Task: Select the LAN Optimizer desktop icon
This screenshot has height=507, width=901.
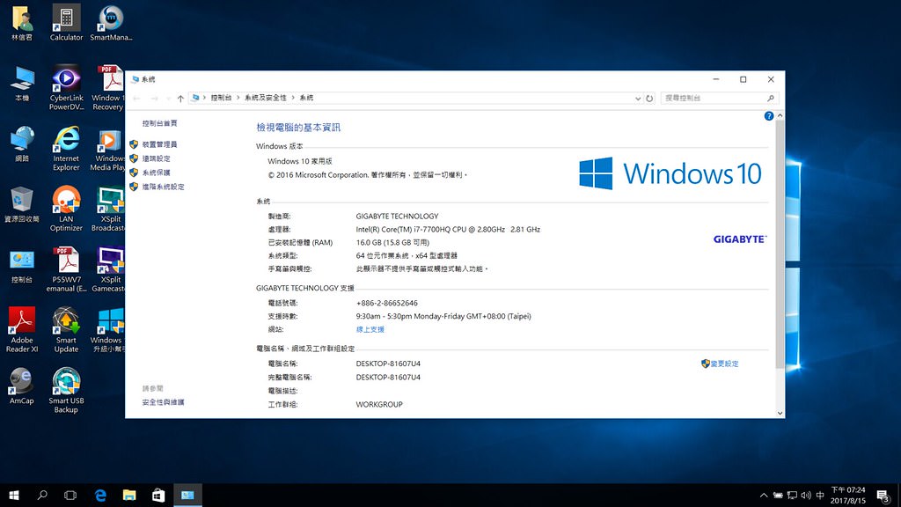Action: (66, 209)
